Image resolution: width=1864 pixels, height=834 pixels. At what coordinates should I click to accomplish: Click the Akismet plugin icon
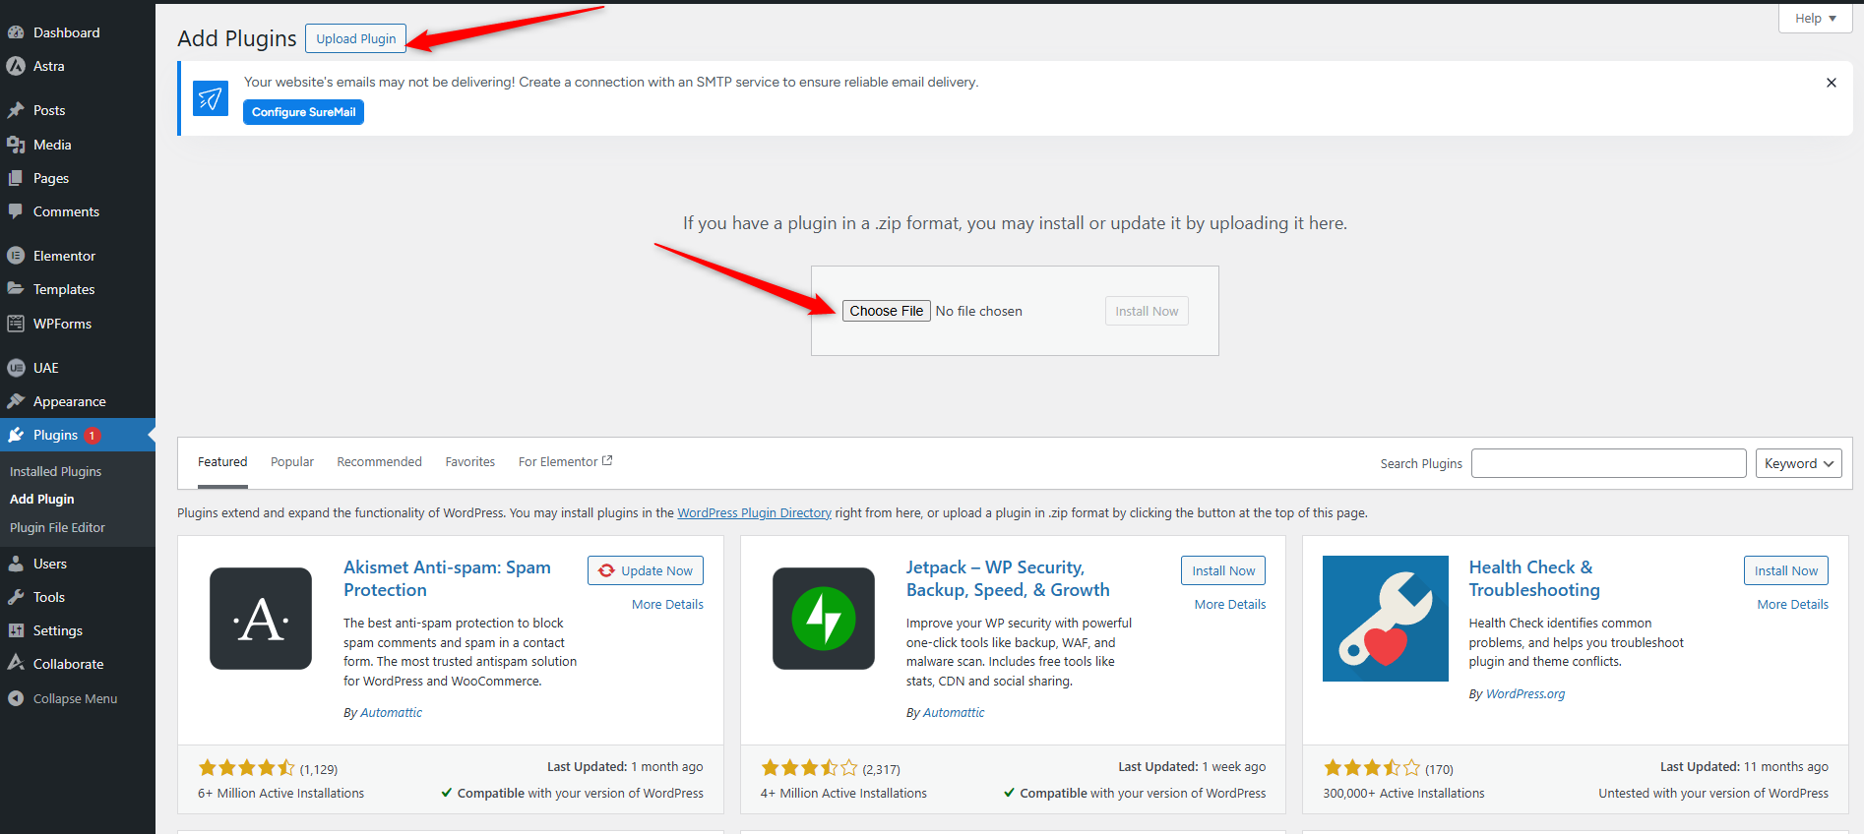click(x=261, y=619)
